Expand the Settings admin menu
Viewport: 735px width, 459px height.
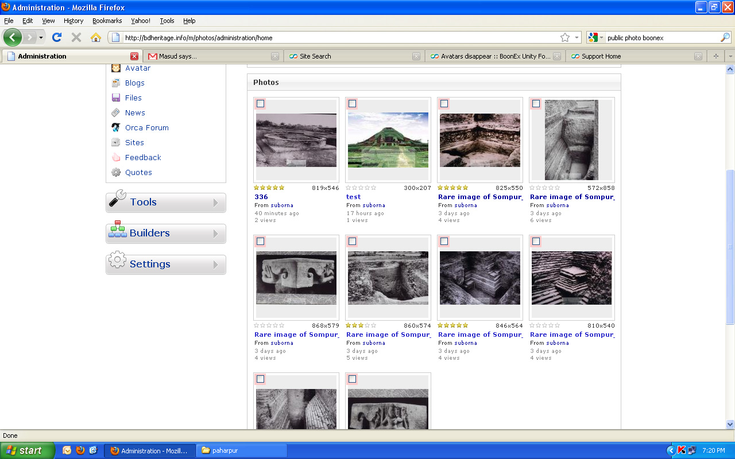pos(166,264)
